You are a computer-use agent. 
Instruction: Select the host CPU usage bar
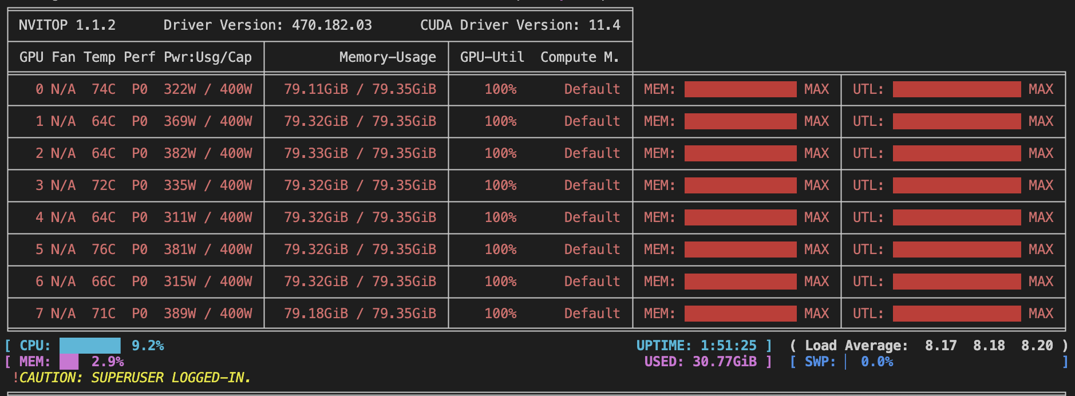90,346
